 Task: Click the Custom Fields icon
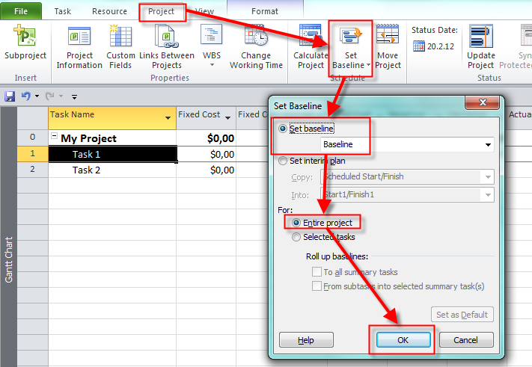[120, 37]
